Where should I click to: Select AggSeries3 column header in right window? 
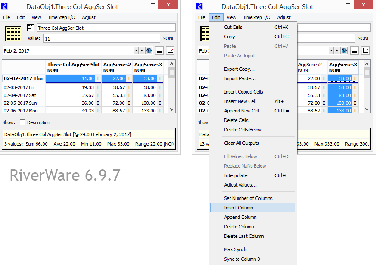(x=343, y=67)
